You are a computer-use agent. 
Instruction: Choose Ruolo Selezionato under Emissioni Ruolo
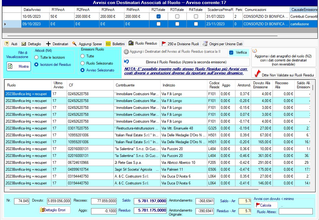pos(83,63)
